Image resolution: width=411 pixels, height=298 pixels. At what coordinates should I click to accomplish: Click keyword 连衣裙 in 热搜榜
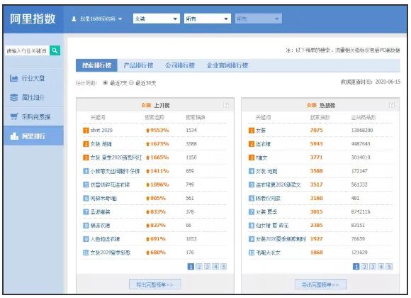tap(263, 144)
